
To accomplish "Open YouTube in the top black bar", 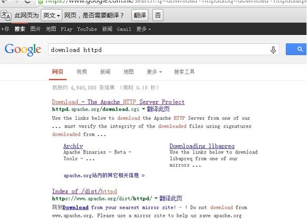I will 87,29.
